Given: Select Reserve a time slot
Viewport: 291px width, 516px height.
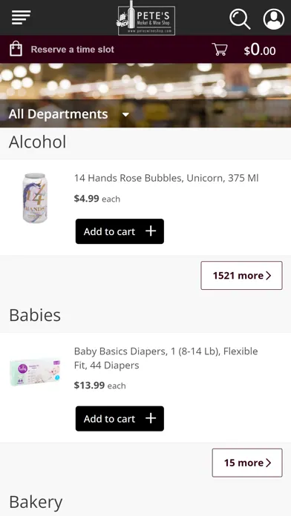Looking at the screenshot, I should pos(73,50).
